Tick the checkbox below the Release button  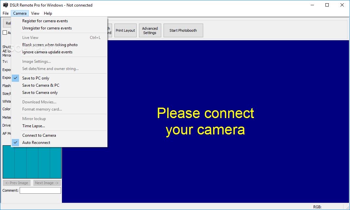coord(5,32)
